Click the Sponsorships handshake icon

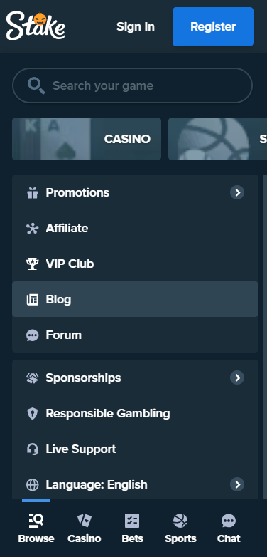point(32,378)
